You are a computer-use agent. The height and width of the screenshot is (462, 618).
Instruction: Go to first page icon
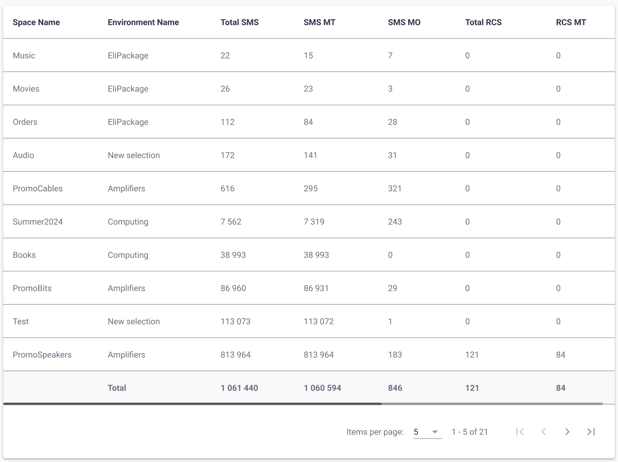tap(520, 432)
